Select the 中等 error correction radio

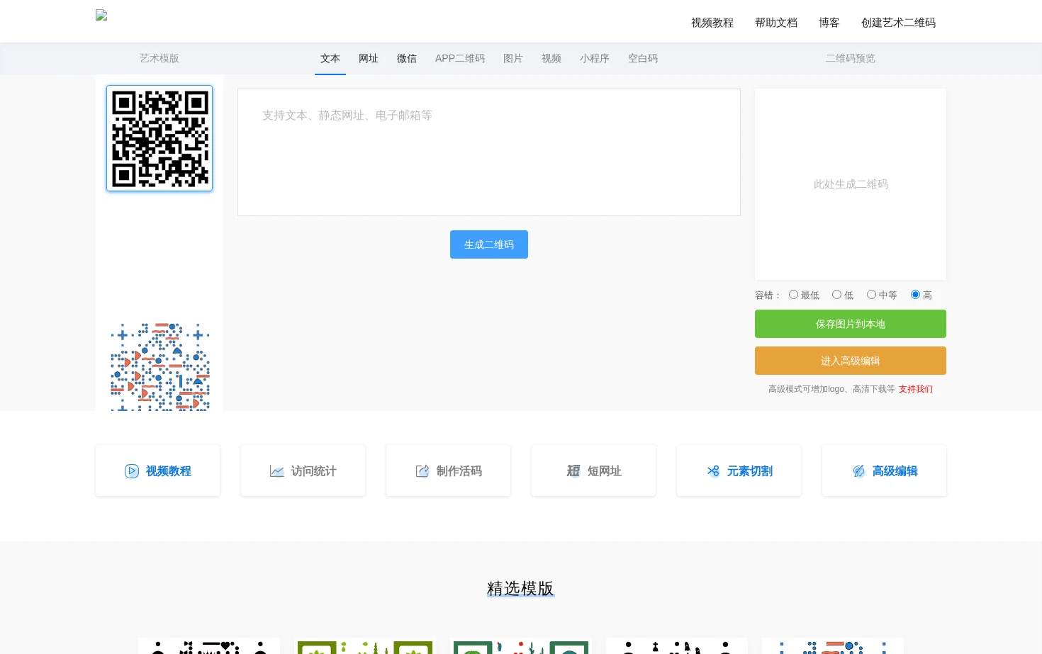871,295
